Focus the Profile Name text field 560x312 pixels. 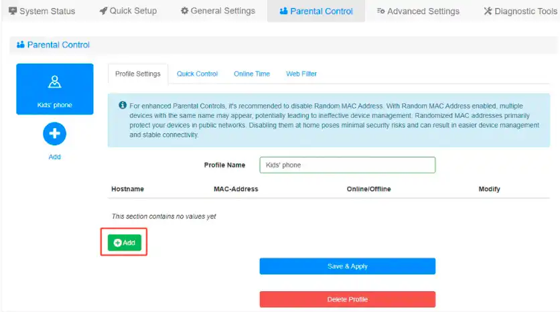tap(347, 165)
